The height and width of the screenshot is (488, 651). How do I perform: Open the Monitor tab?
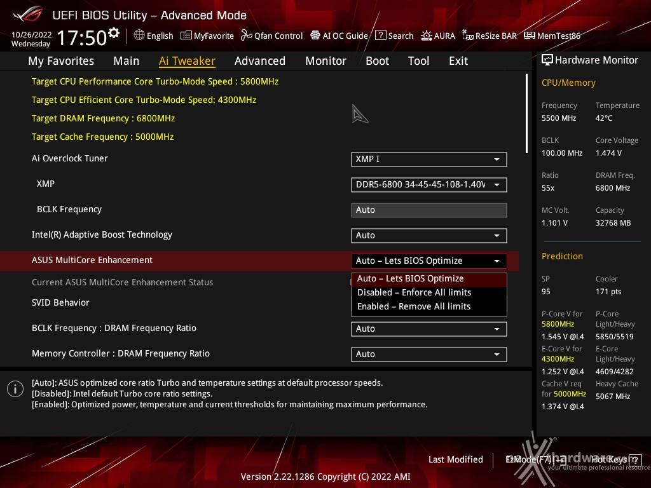click(x=326, y=61)
